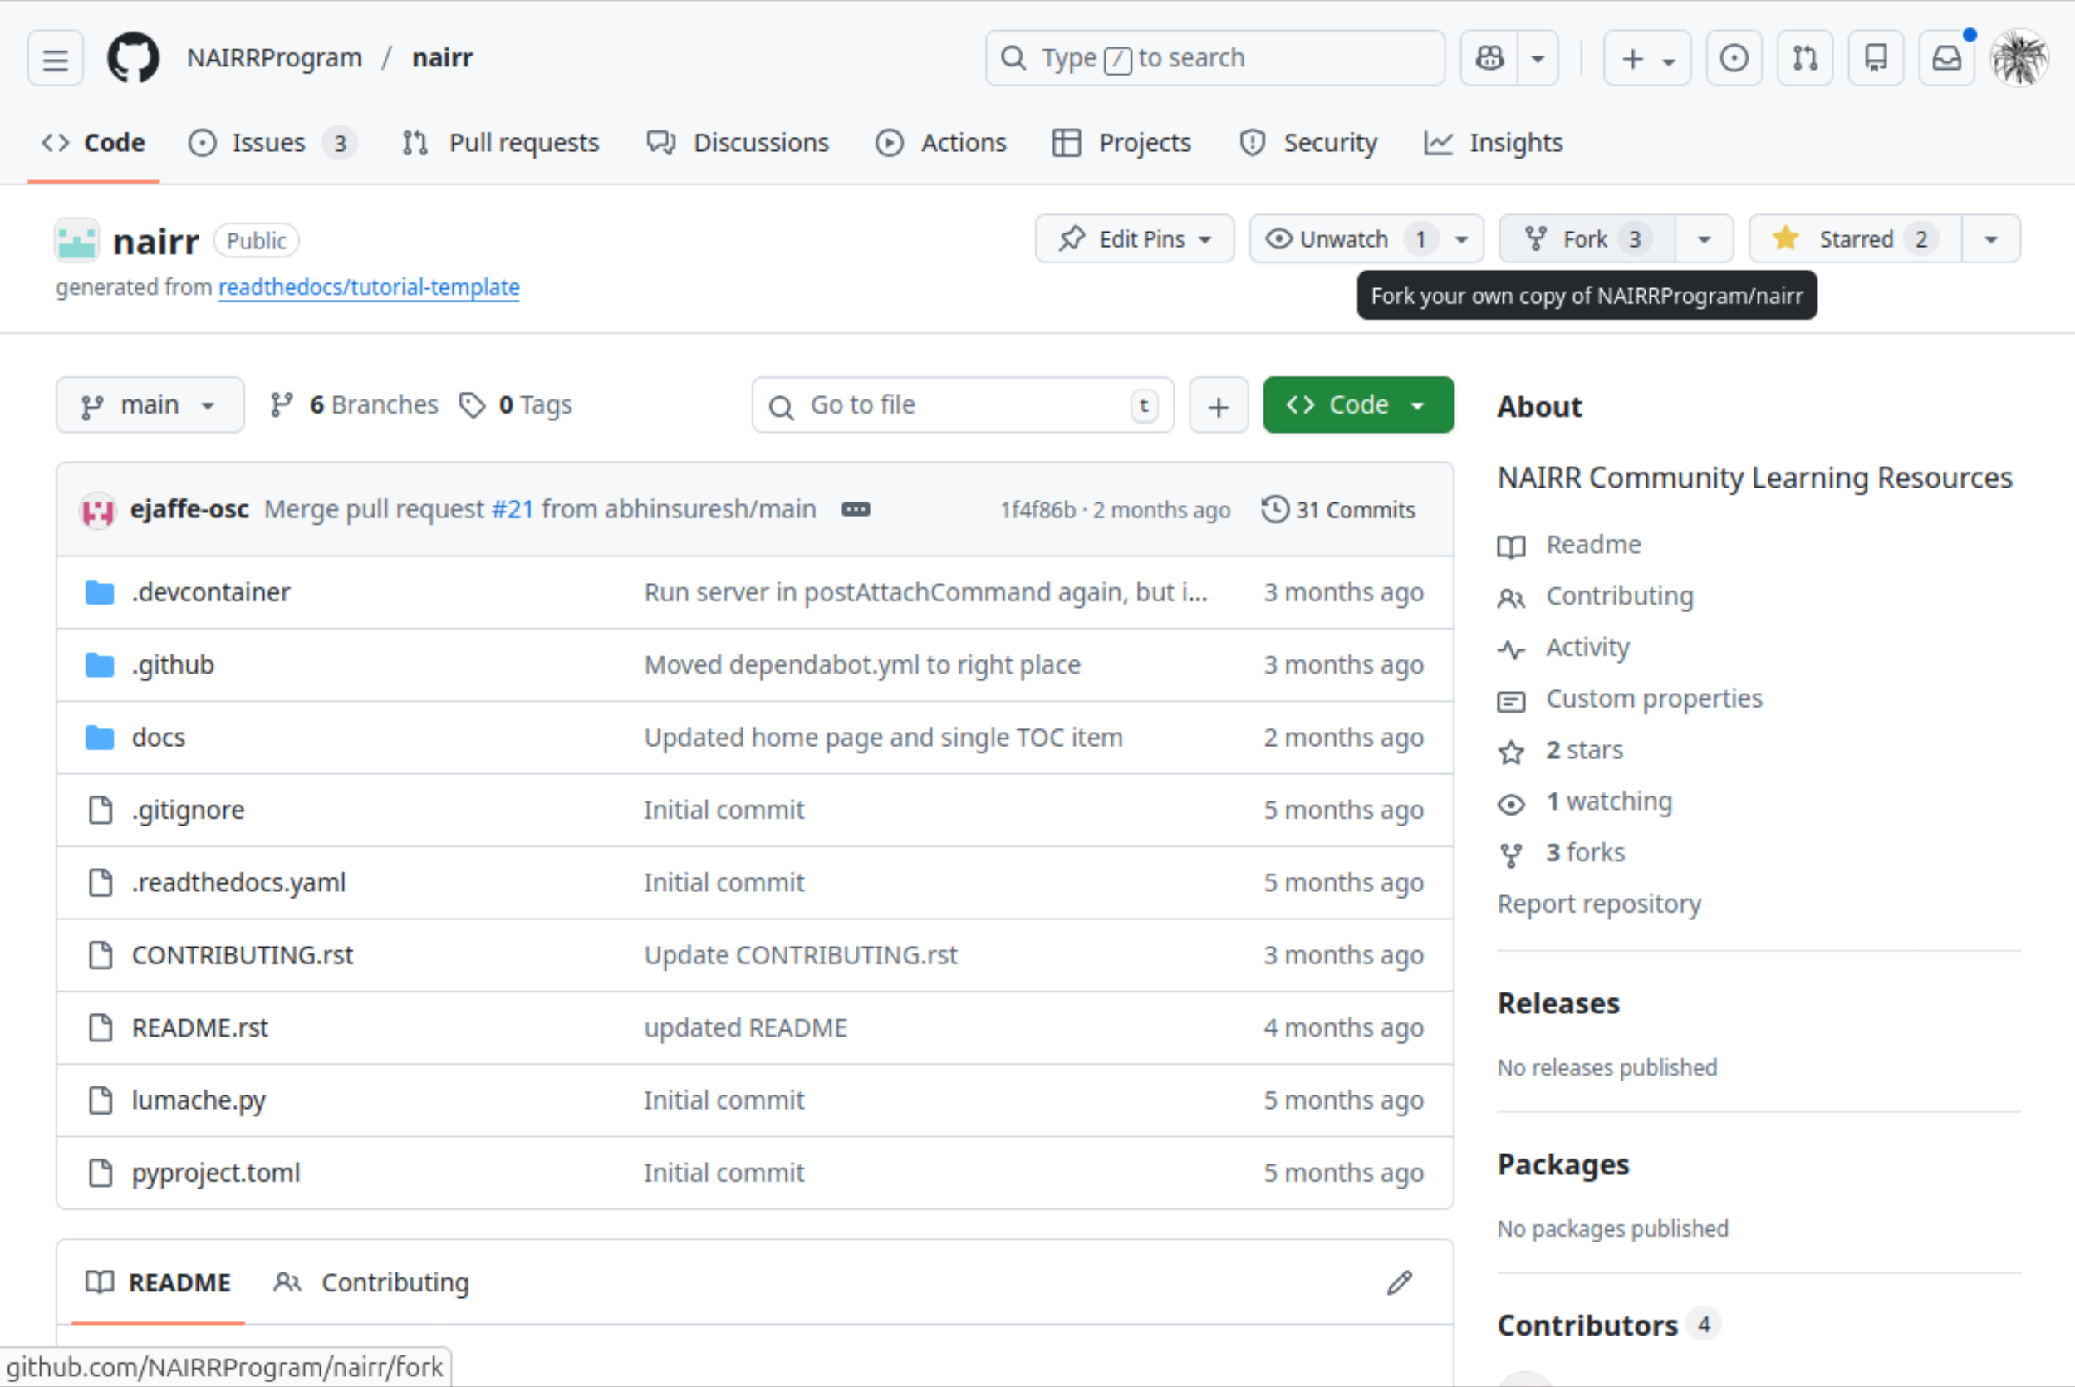The width and height of the screenshot is (2075, 1387).
Task: Click the ejaffe-osc committer avatar
Action: pyautogui.click(x=98, y=509)
